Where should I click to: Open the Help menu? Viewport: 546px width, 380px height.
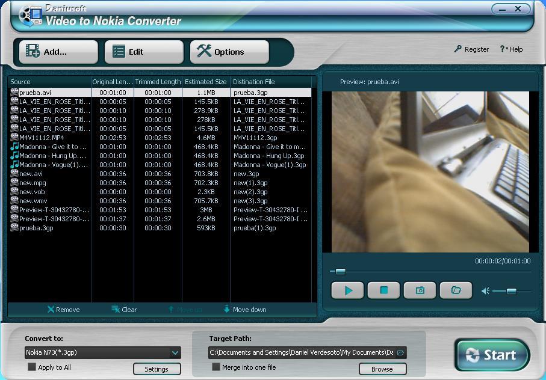(511, 49)
